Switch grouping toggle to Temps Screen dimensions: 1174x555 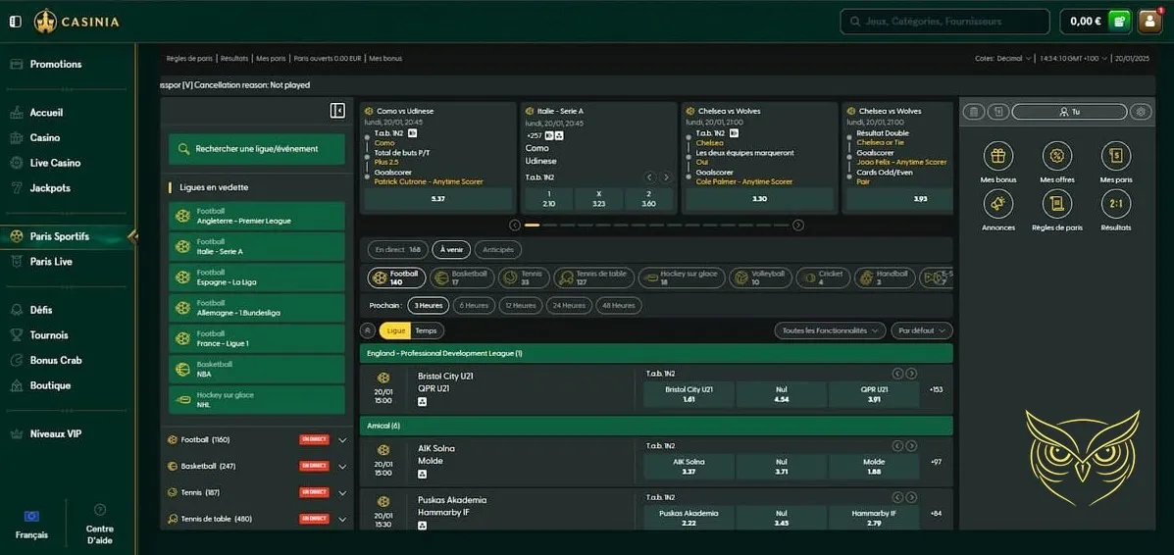pos(426,330)
